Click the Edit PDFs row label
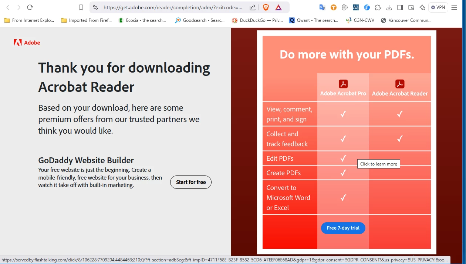This screenshot has width=466, height=264. (280, 158)
